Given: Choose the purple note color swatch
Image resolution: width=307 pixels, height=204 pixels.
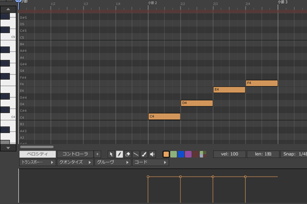Looking at the screenshot, I should pos(188,154).
